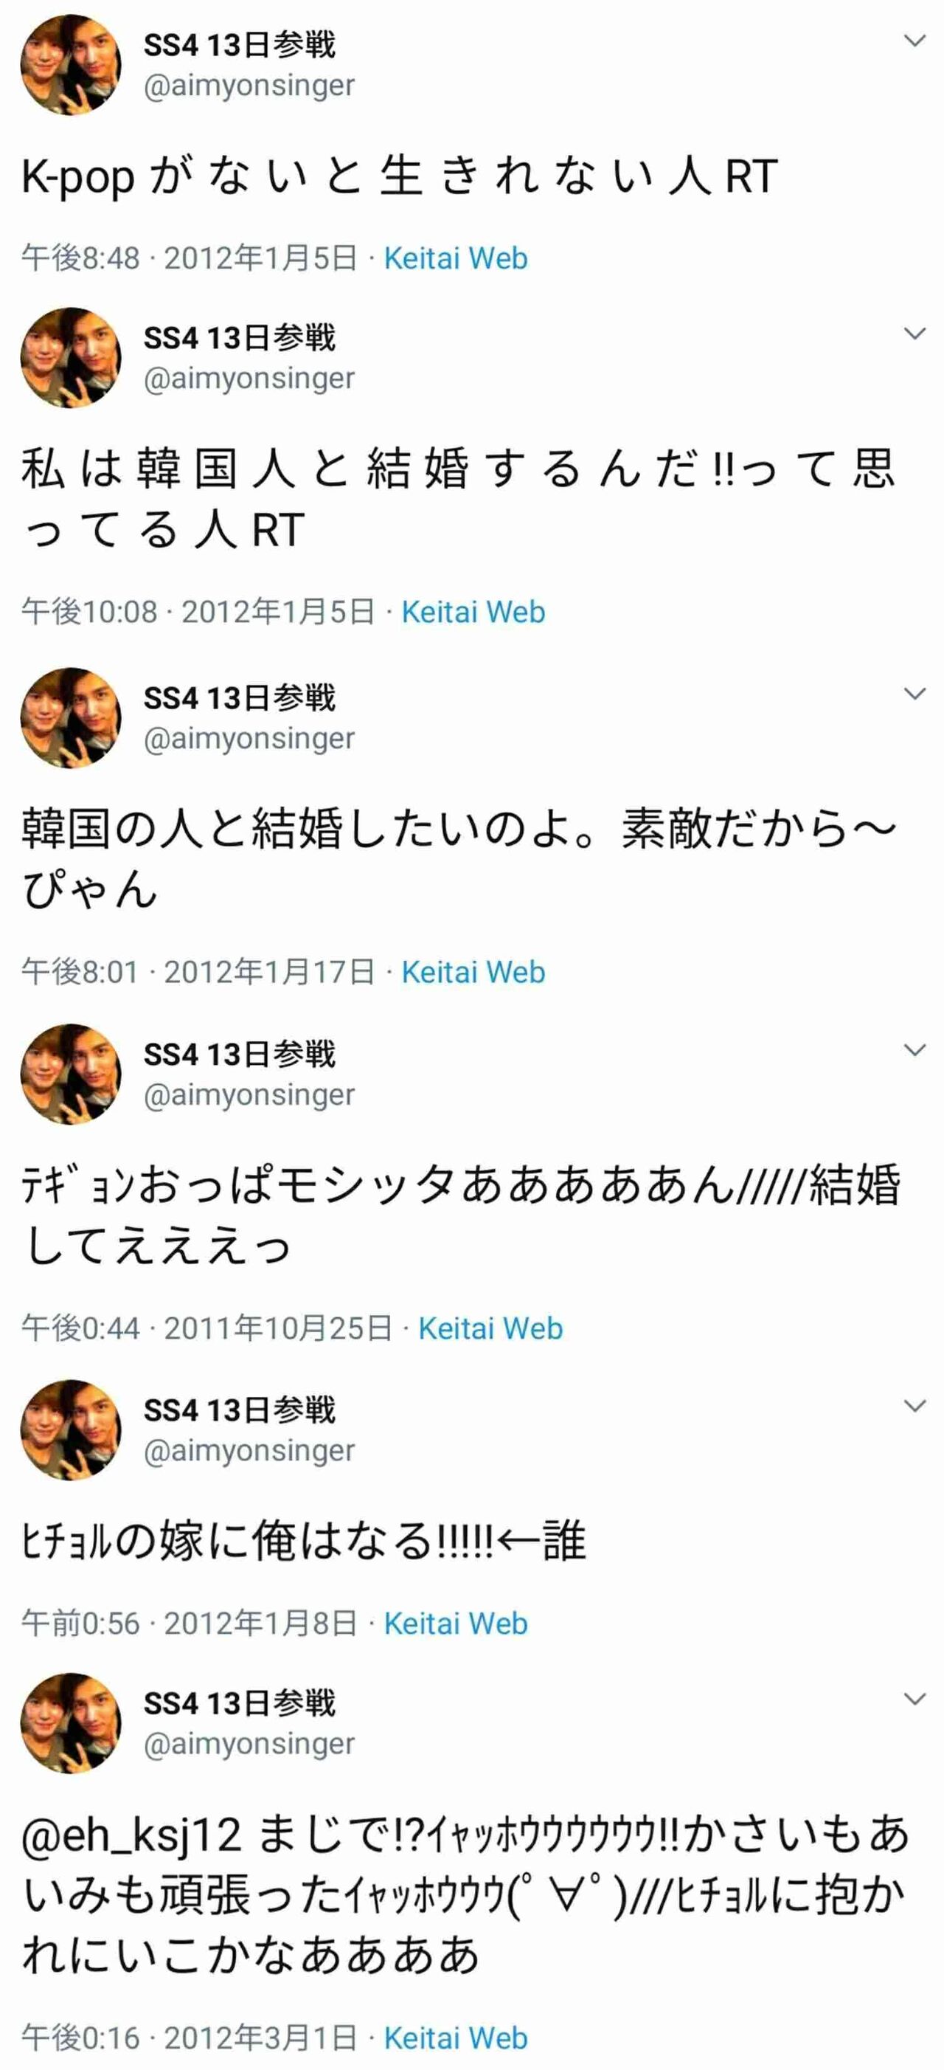
Task: Open avatar on ﾋﾁｮﾙの嫁 tweet
Action: pos(71,1430)
